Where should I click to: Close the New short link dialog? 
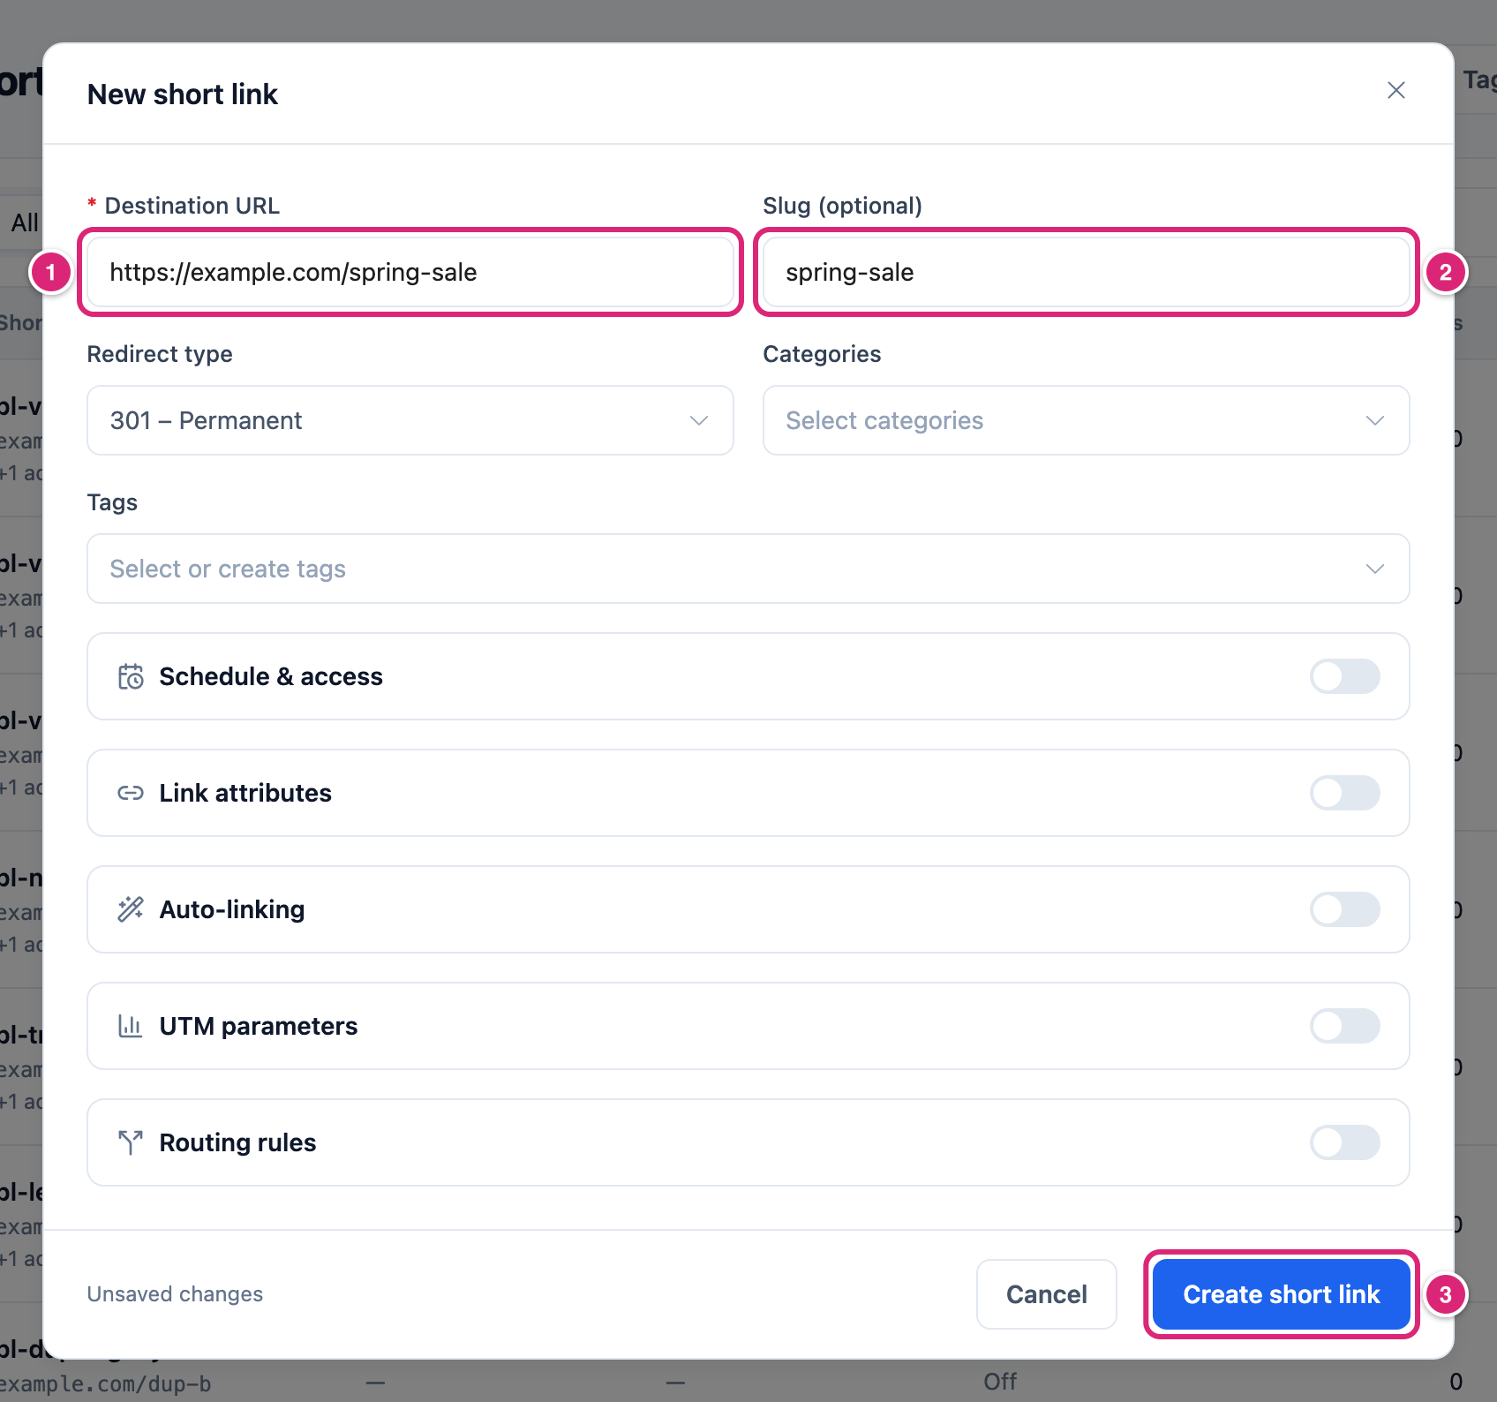pyautogui.click(x=1395, y=90)
